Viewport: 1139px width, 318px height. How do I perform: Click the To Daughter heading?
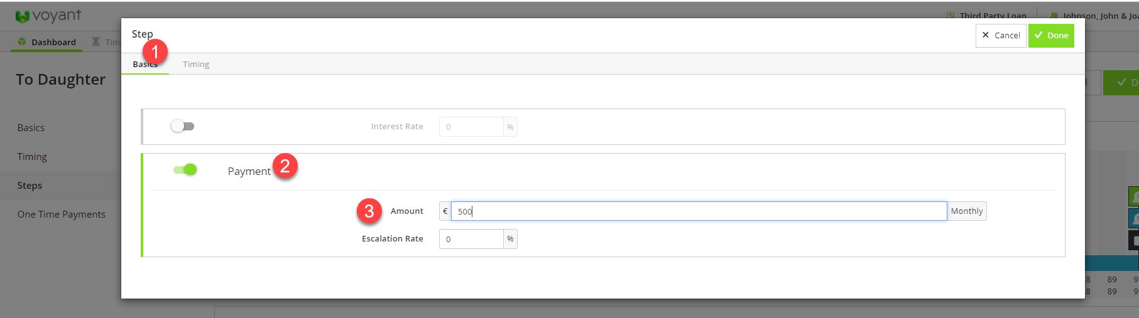pos(61,80)
